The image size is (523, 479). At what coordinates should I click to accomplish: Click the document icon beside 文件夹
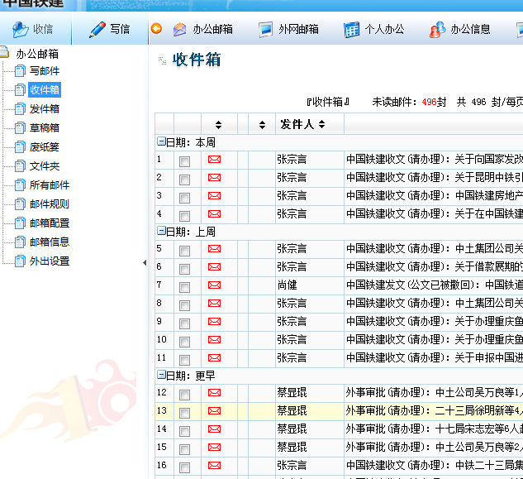(x=20, y=166)
